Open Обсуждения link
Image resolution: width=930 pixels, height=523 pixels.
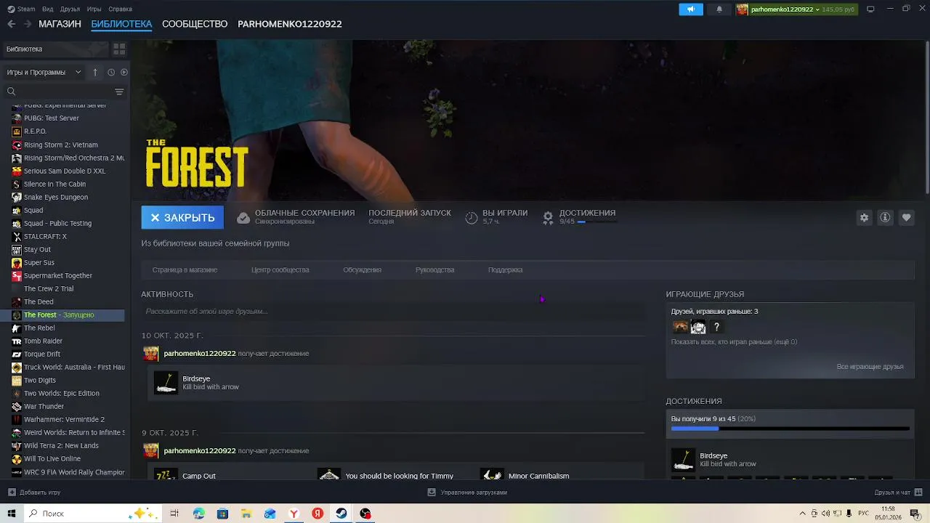(x=362, y=269)
